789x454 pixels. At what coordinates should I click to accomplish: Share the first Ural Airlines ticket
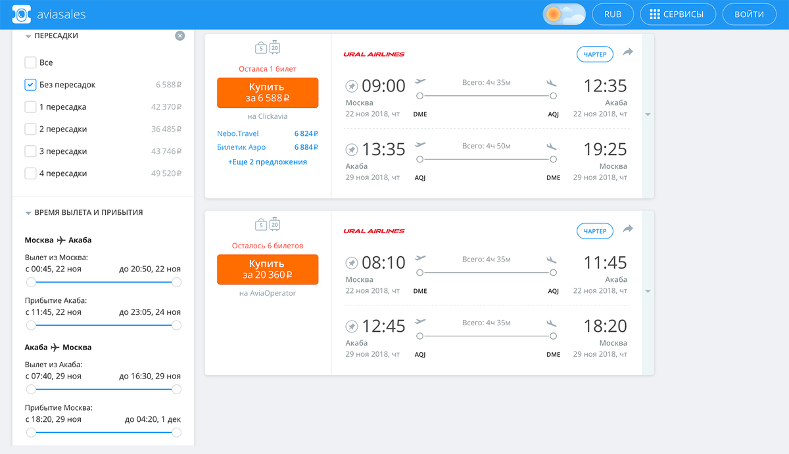[x=628, y=52]
